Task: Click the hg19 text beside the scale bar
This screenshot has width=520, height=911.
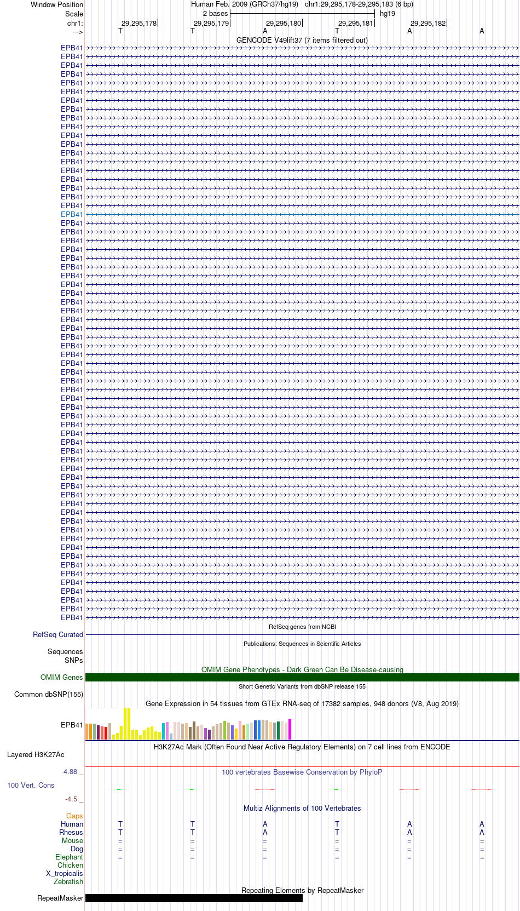Action: 388,14
